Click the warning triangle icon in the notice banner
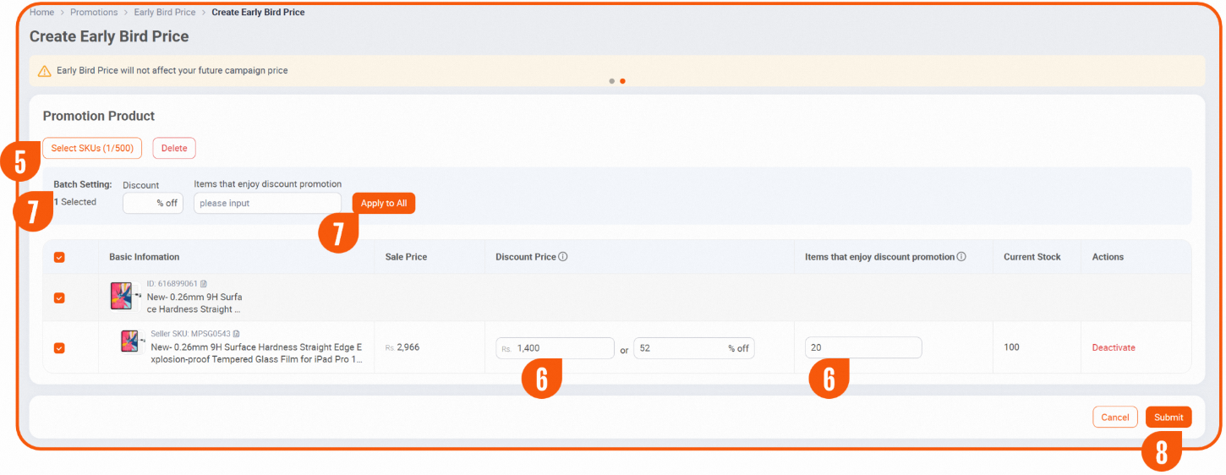Image resolution: width=1226 pixels, height=475 pixels. (x=44, y=71)
